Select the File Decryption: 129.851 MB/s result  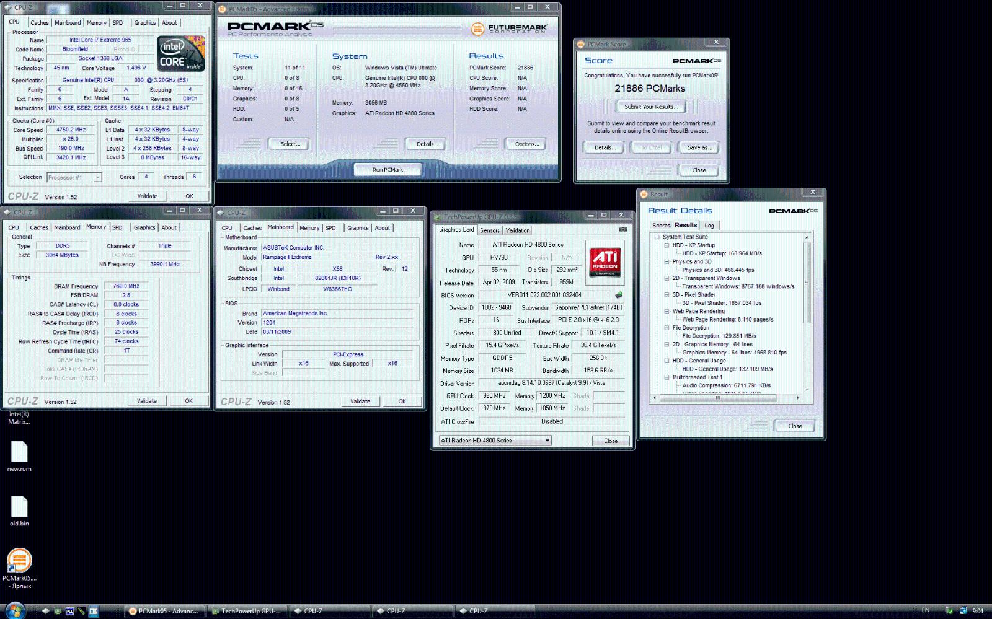click(719, 336)
